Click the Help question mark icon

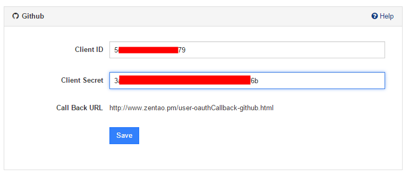374,16
